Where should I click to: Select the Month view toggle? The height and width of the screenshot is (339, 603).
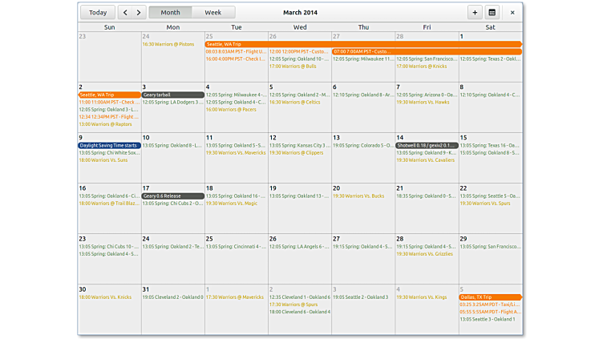click(170, 13)
